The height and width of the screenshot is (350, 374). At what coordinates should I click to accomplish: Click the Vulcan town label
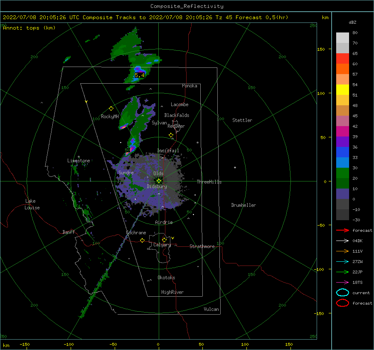coord(211,309)
